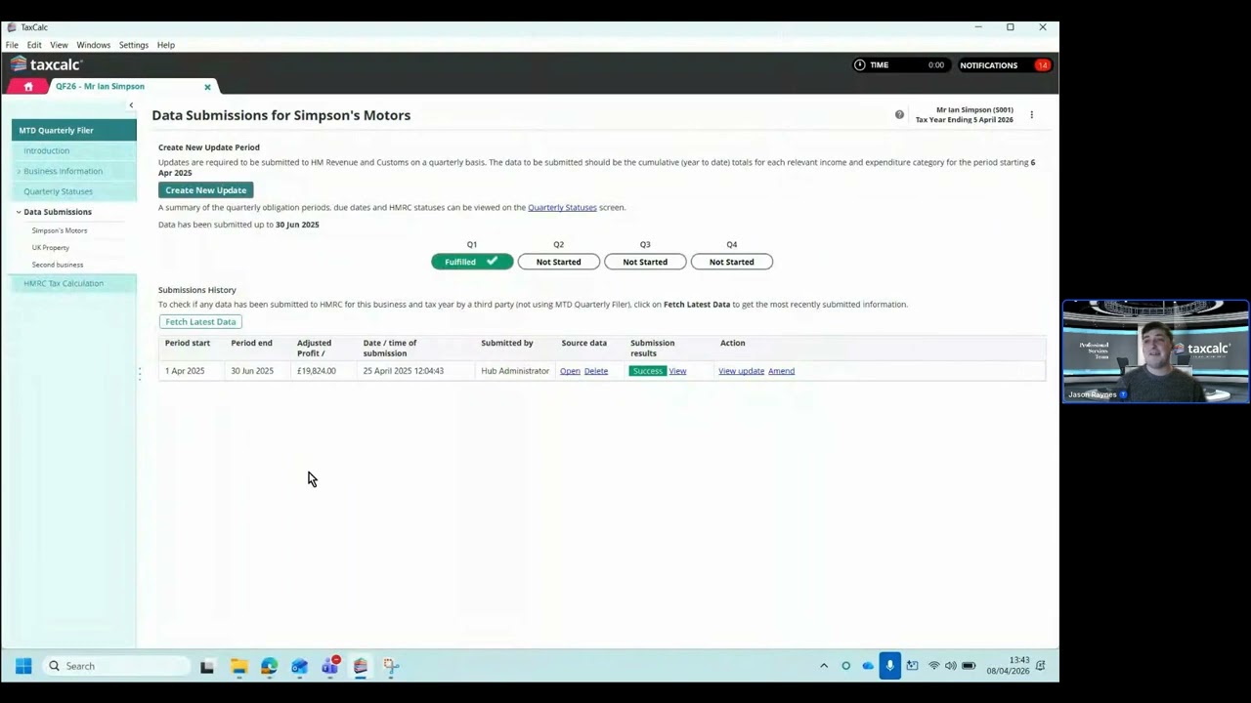Click the Q4 Not Started pill
1251x703 pixels.
(732, 262)
